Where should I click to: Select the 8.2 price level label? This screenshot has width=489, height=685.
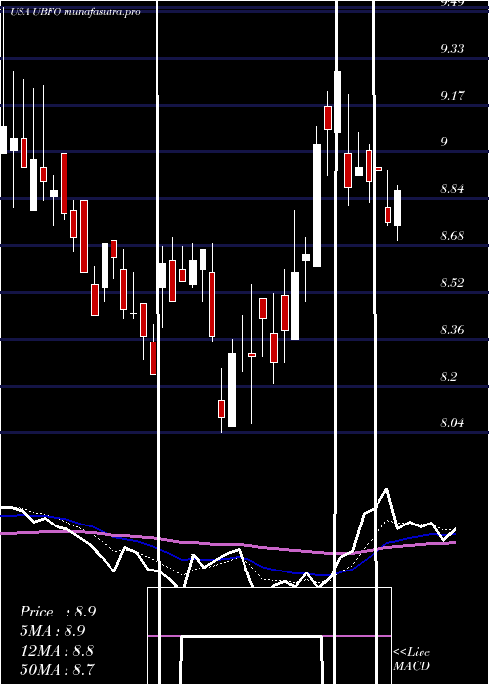[x=449, y=376]
